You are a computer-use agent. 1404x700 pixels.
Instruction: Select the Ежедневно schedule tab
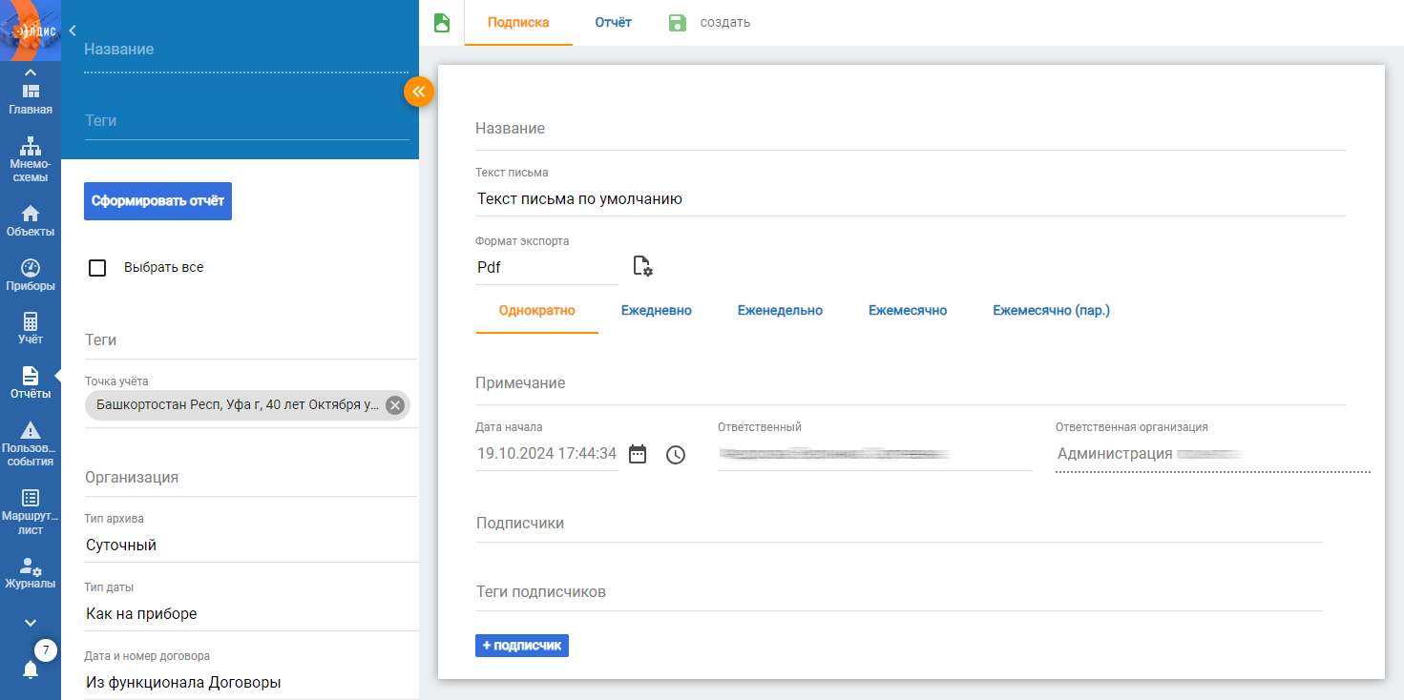[x=657, y=311]
